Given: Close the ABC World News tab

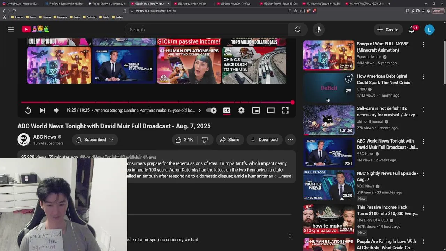Looking at the screenshot, I should pyautogui.click(x=168, y=3).
